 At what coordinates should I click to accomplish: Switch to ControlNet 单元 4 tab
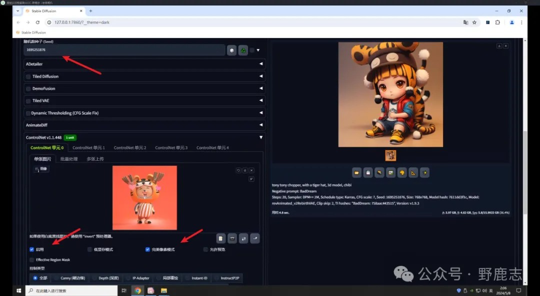click(212, 148)
